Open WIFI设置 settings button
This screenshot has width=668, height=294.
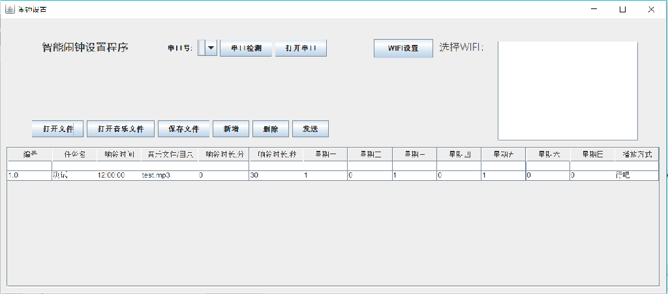pyautogui.click(x=403, y=48)
